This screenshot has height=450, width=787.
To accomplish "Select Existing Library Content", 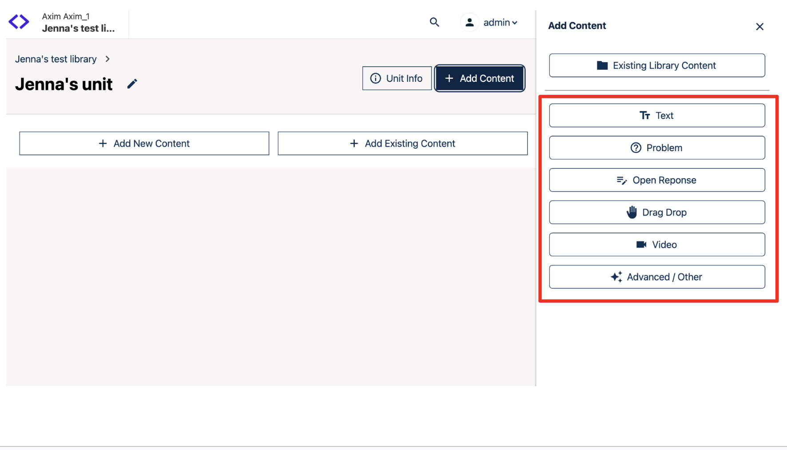I will tap(657, 65).
